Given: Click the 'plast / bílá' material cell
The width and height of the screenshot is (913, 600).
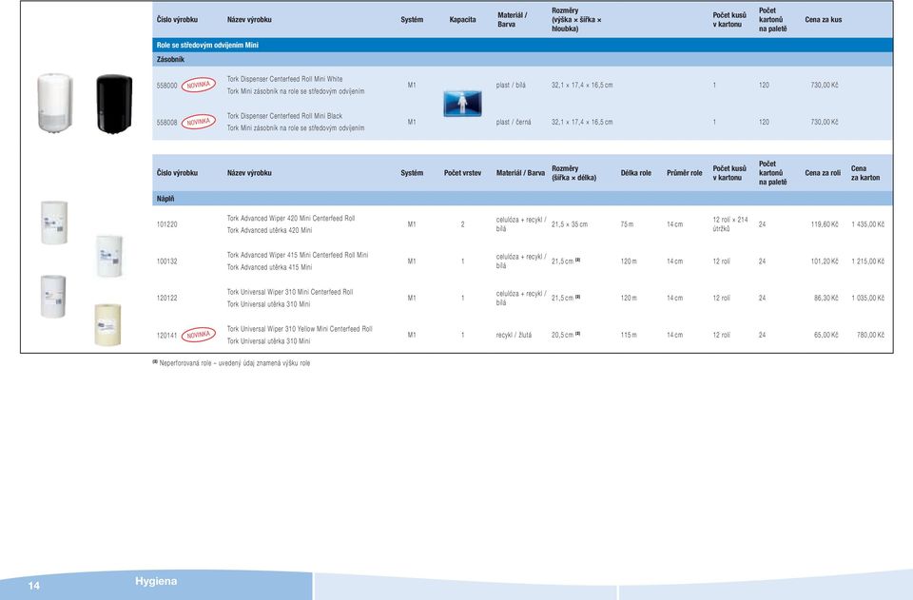Looking at the screenshot, I should [511, 85].
